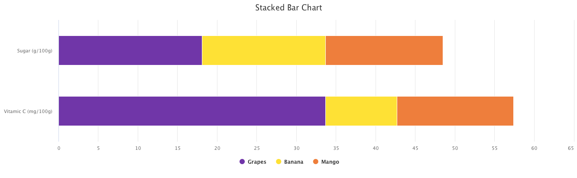Click the 15 tick label on axis
This screenshot has width=577, height=178.
[178, 148]
